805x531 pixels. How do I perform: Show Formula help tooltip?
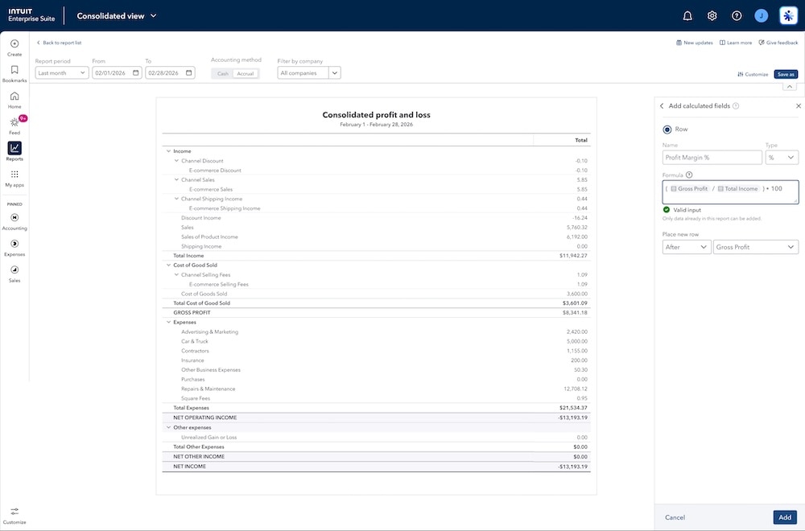tap(689, 175)
